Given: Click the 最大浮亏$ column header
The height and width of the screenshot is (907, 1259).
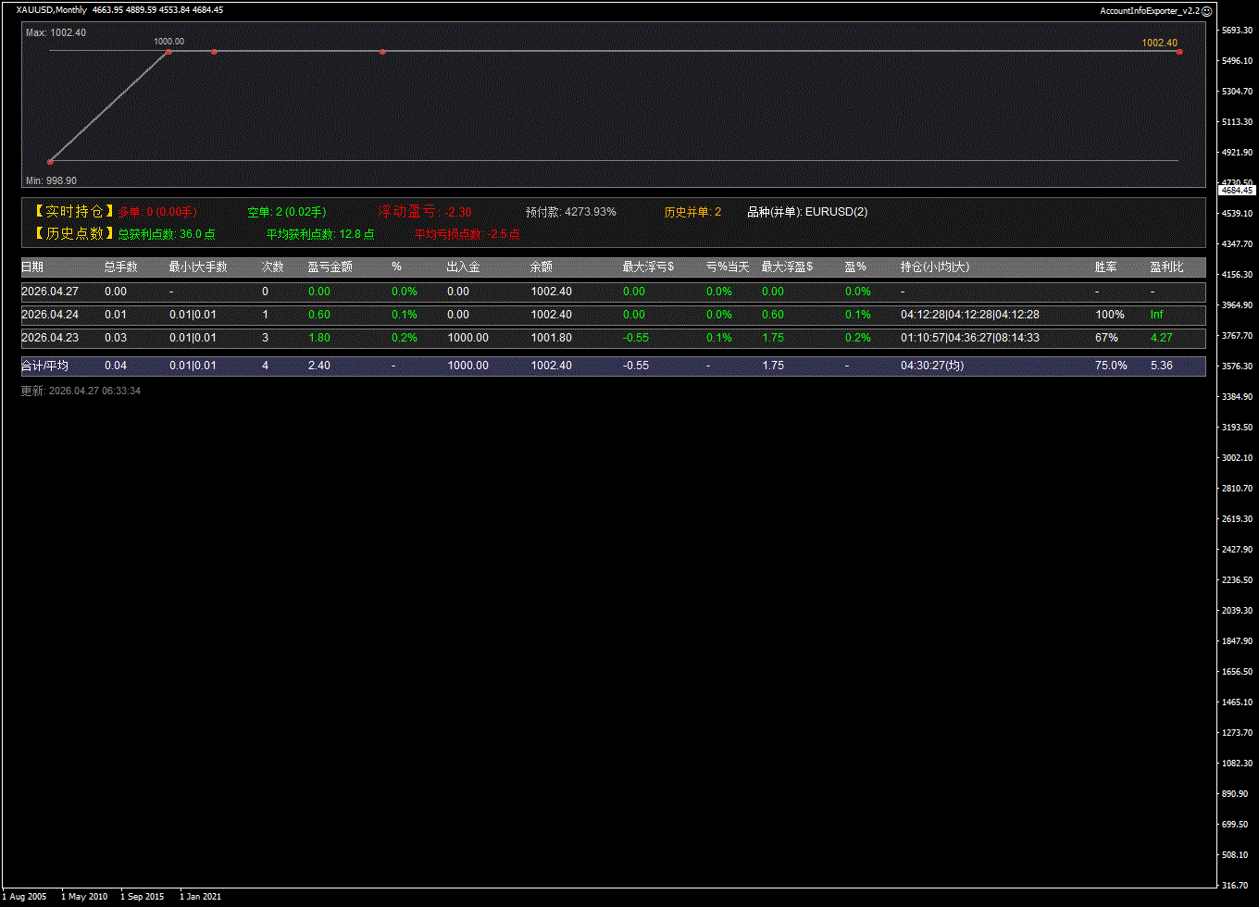Looking at the screenshot, I should tap(648, 267).
